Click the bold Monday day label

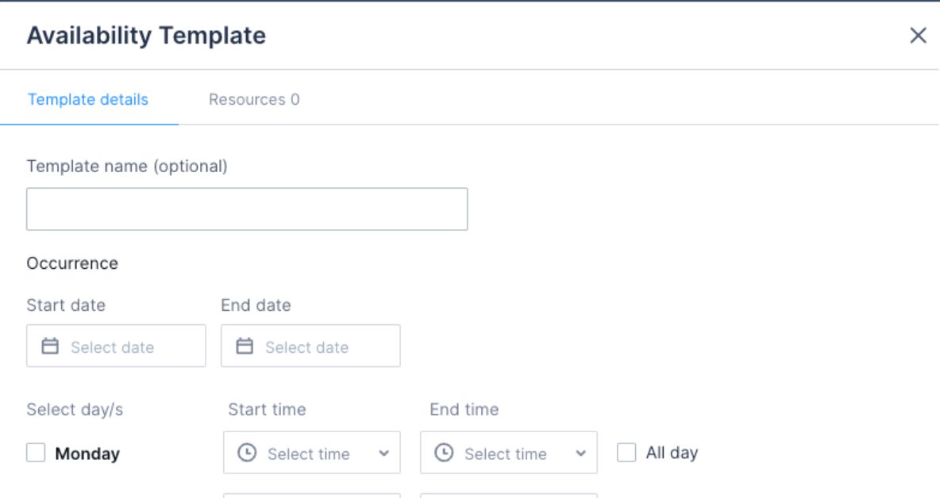click(x=87, y=454)
